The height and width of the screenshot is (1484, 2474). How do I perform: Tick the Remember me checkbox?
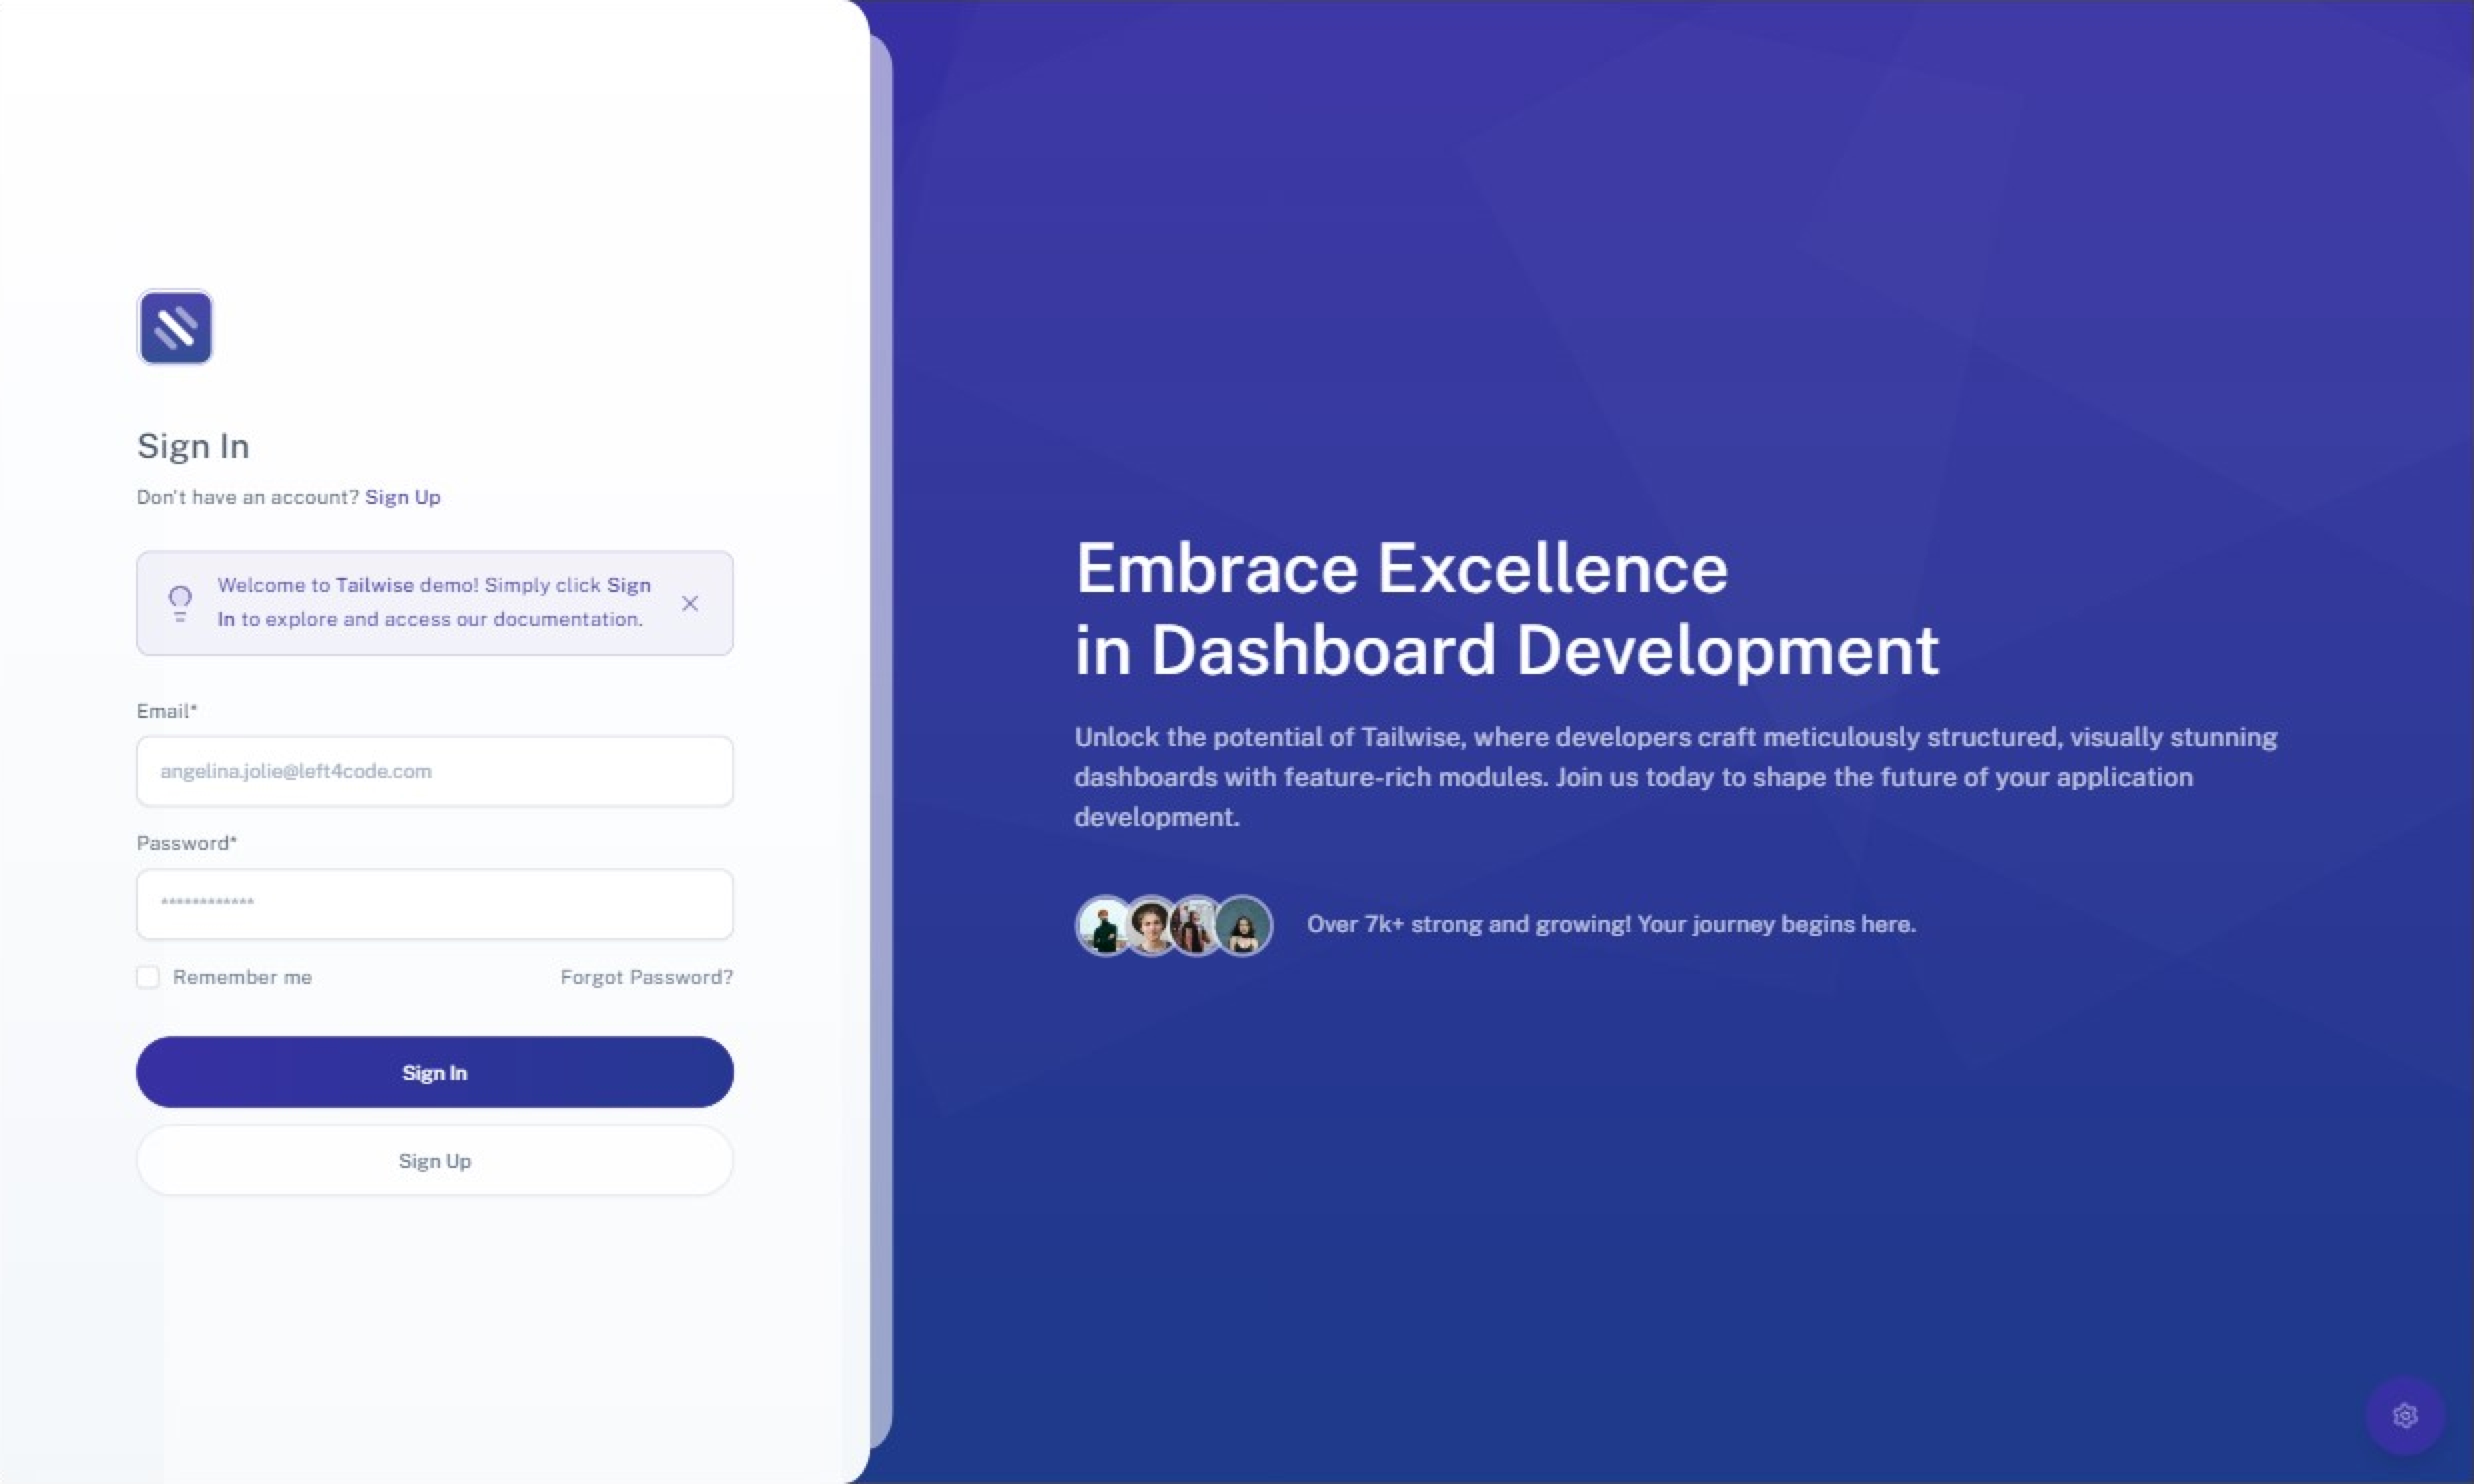click(148, 977)
